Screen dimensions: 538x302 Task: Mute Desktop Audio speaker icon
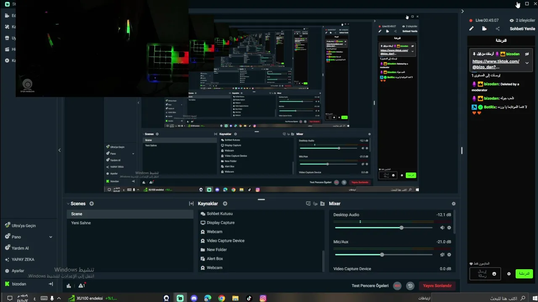(442, 228)
